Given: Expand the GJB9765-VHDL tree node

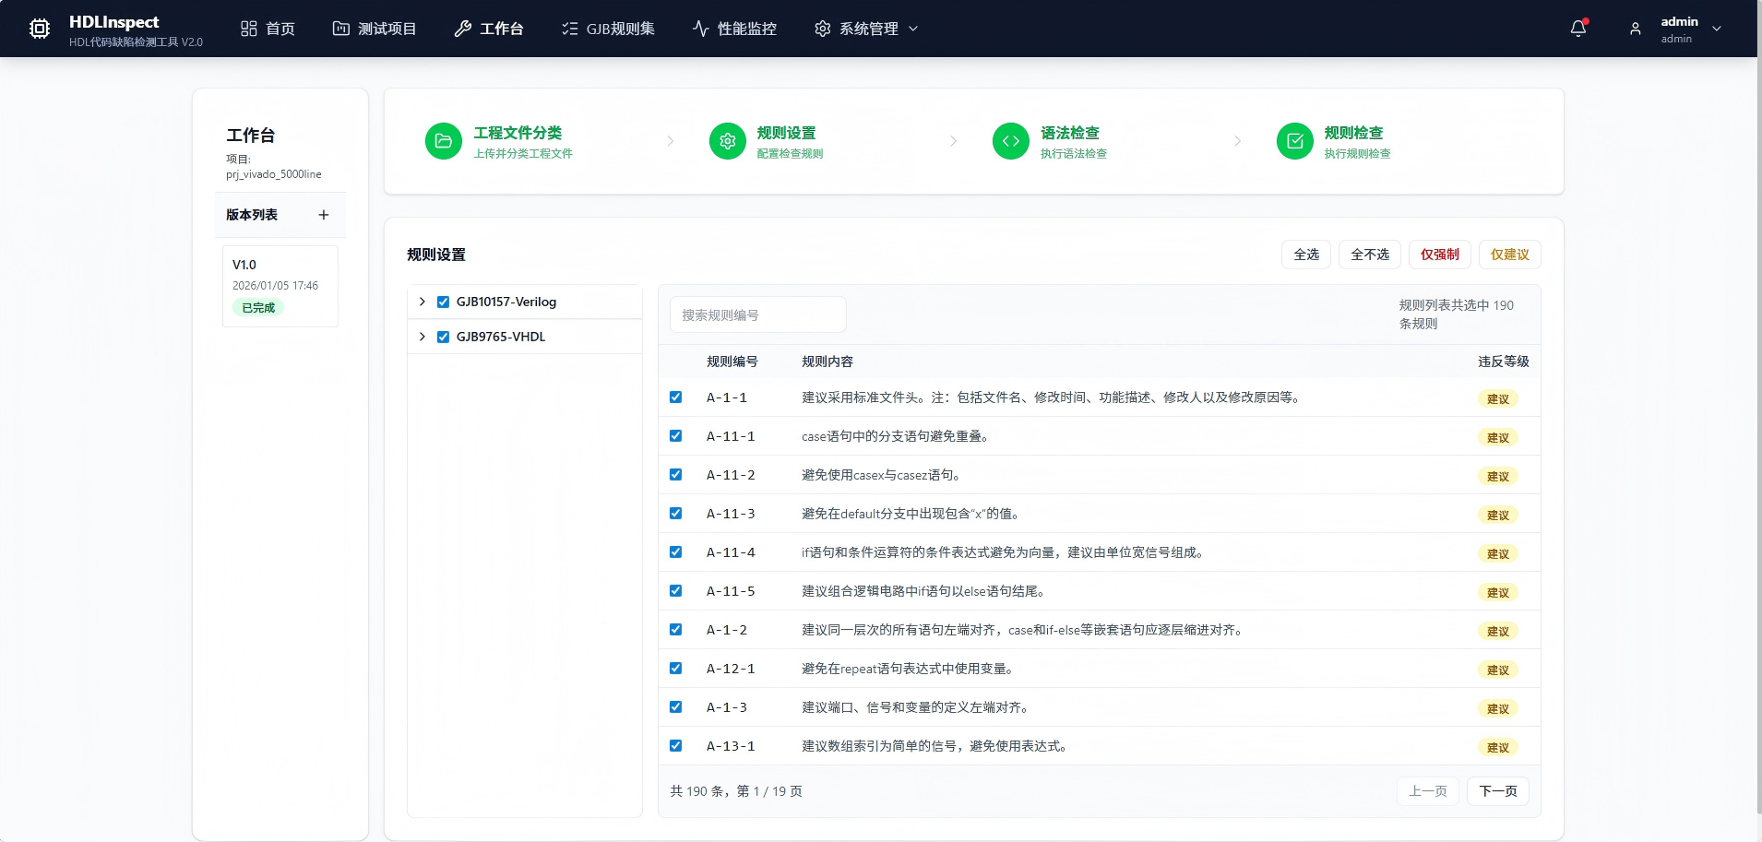Looking at the screenshot, I should click(x=422, y=337).
